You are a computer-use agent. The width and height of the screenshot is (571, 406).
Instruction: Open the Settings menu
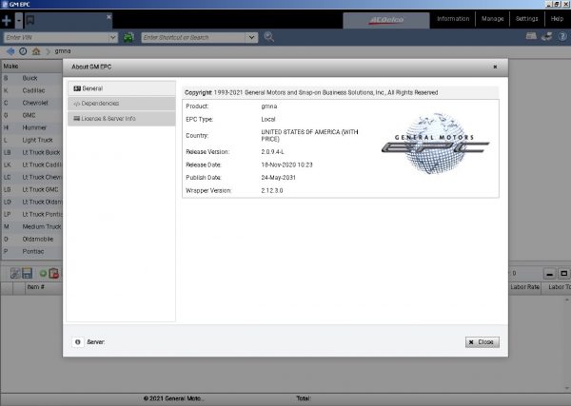(526, 19)
